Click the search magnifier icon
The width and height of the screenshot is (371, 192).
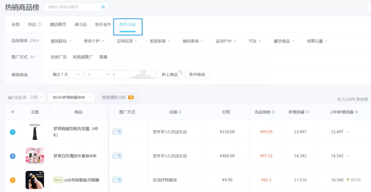click(x=103, y=7)
